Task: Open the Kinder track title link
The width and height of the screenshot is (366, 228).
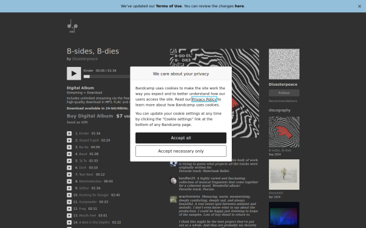Action: coord(84,134)
